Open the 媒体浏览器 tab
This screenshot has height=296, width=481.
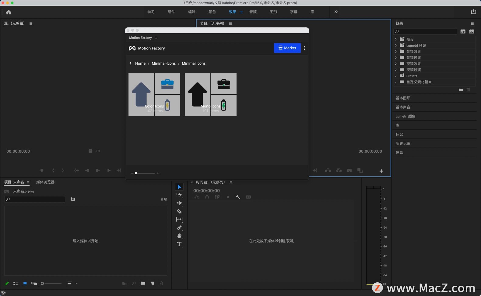coord(45,182)
